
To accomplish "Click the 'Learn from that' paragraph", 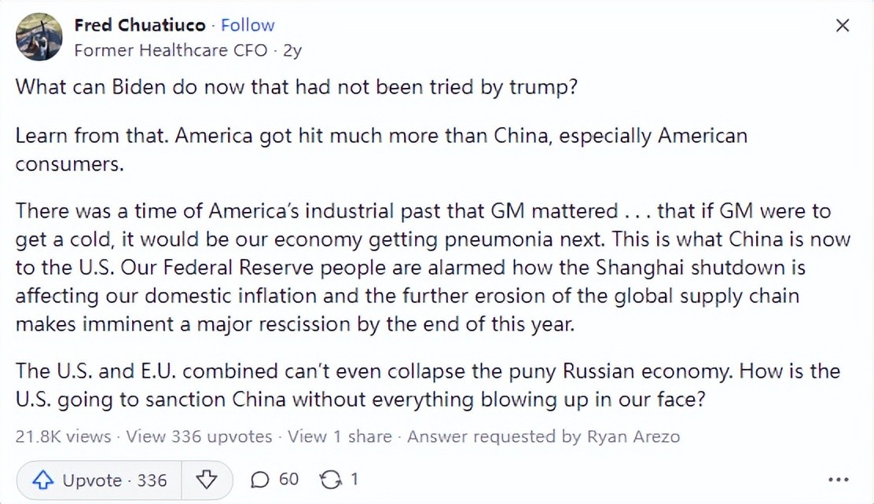I will point(381,149).
